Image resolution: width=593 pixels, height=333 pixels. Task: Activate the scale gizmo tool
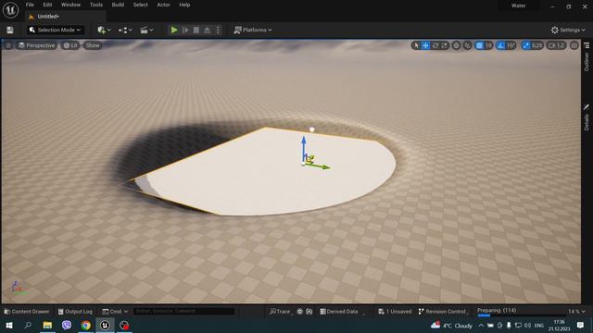coord(445,45)
